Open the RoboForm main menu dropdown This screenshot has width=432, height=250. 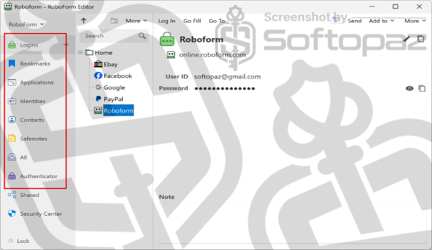(26, 25)
